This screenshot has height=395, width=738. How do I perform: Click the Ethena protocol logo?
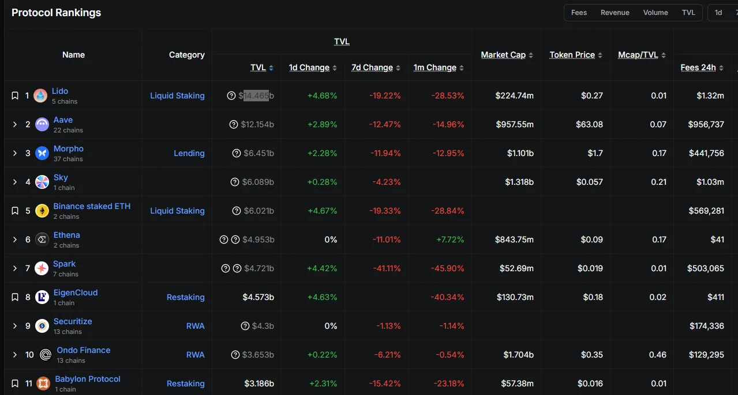pyautogui.click(x=42, y=240)
